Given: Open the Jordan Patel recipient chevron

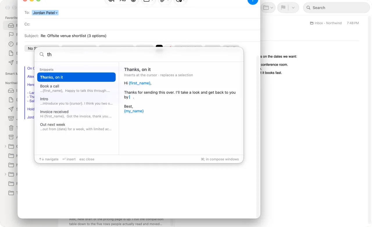Looking at the screenshot, I should 56,13.
